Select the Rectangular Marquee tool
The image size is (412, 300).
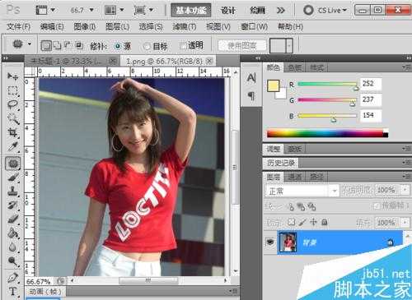(12, 90)
